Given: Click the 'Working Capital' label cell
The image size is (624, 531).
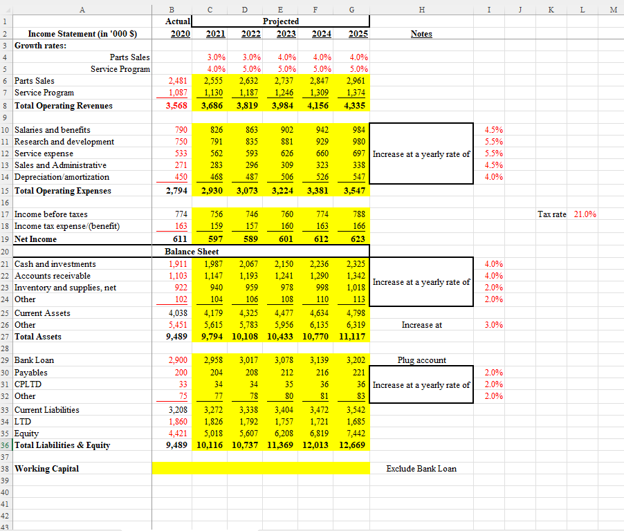Looking at the screenshot, I should [82, 469].
